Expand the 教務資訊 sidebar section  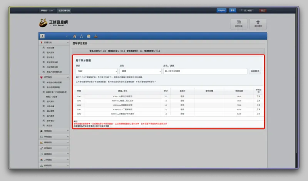[54, 131]
